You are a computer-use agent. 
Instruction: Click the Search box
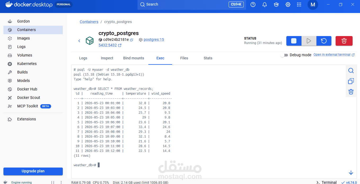coord(192,5)
